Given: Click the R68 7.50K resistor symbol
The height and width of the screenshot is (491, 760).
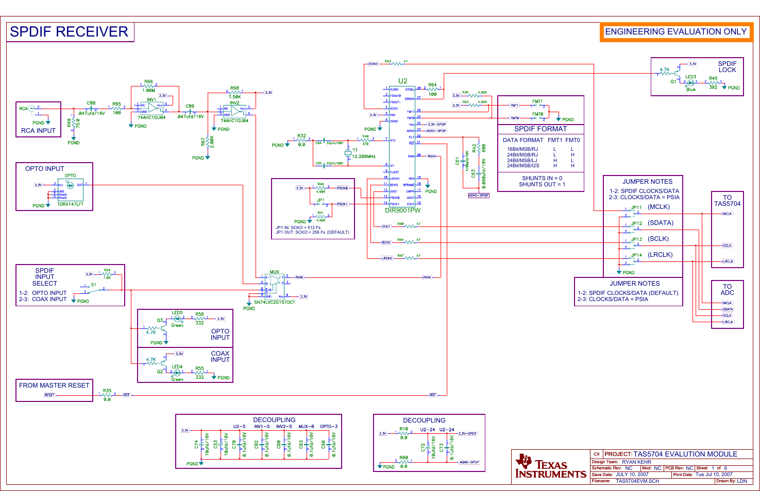Looking at the screenshot, I should pos(234,93).
